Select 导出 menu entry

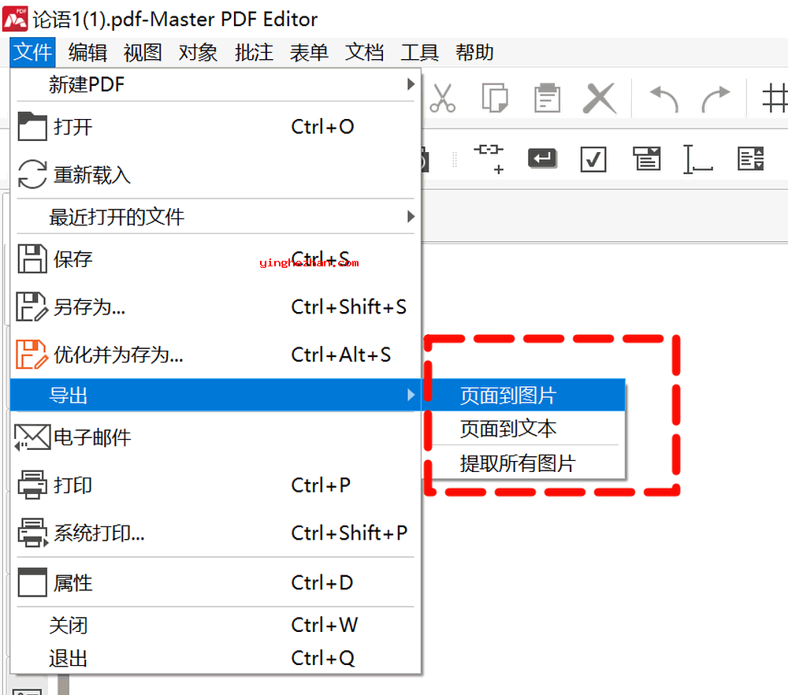[x=215, y=395]
